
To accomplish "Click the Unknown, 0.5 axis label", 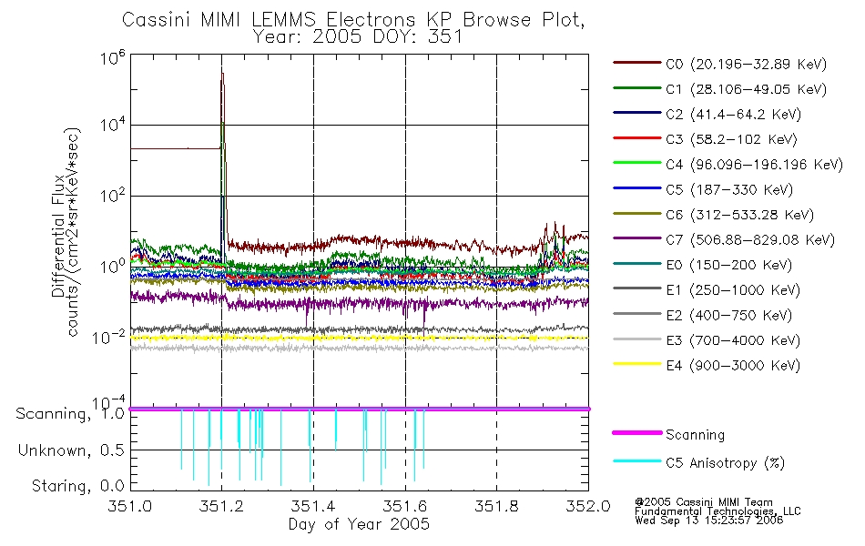I will [72, 450].
